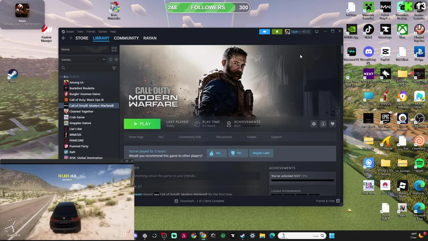This screenshot has width=428, height=241.
Task: Open Downloads status at bottom bar
Action: 199,201
